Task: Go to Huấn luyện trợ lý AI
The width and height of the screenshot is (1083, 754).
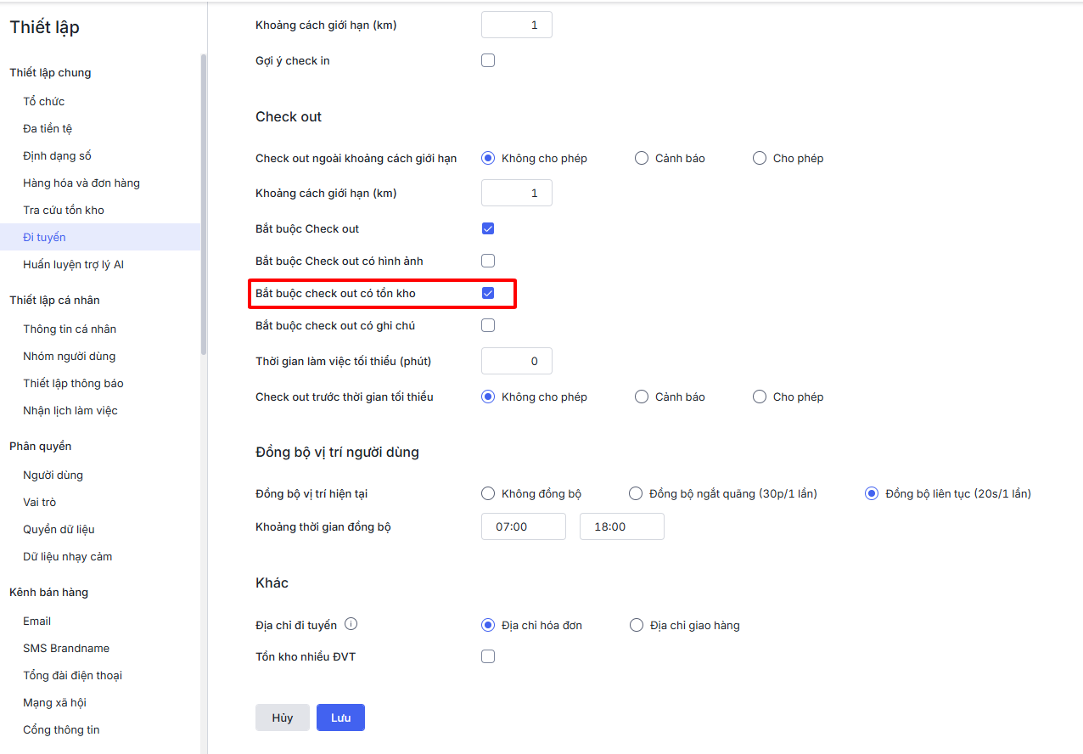Action: [x=74, y=264]
